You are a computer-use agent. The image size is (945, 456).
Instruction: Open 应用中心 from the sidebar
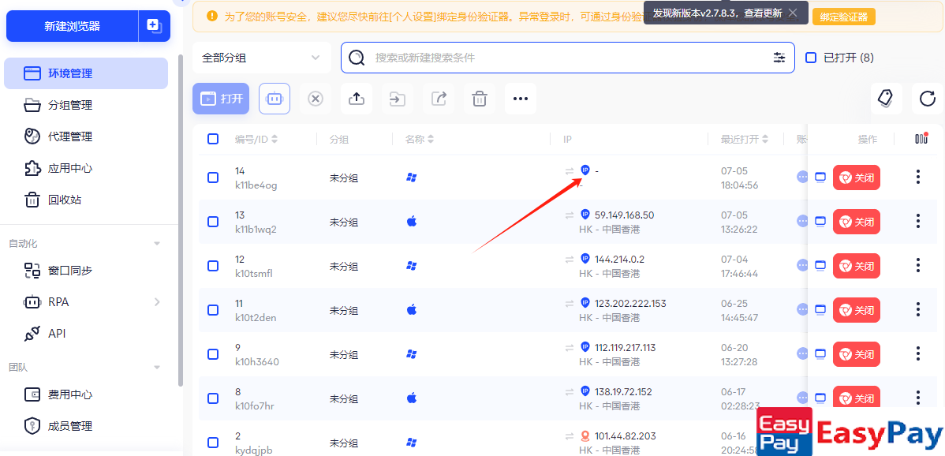point(70,168)
